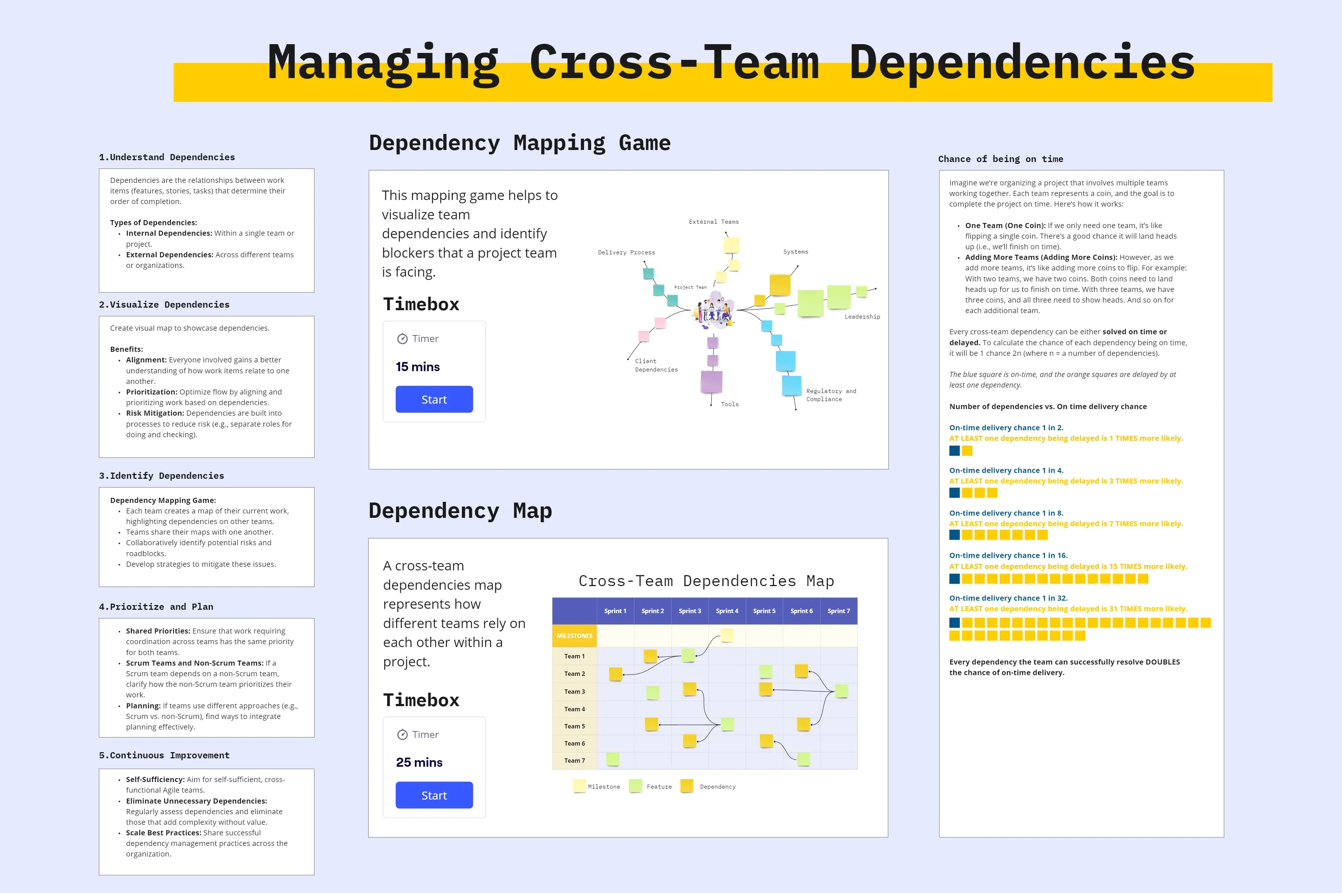
Task: Select the 'Dependency Mapping Game' heading
Action: [x=520, y=143]
